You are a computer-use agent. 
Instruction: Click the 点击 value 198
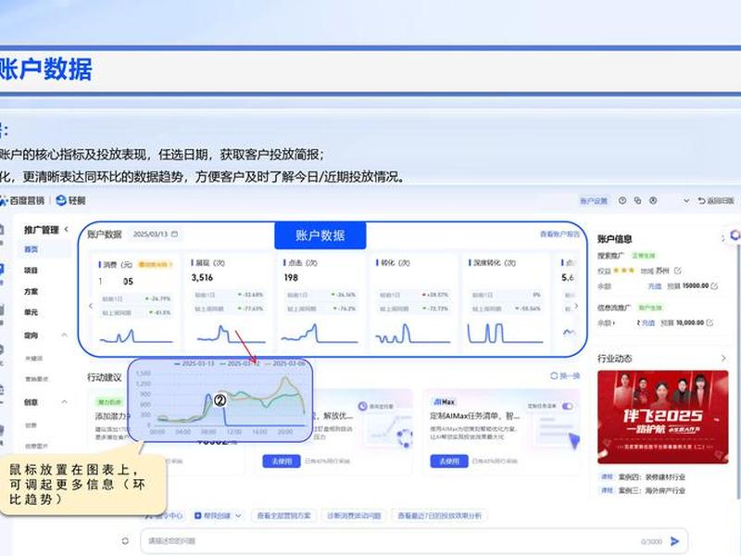click(291, 277)
